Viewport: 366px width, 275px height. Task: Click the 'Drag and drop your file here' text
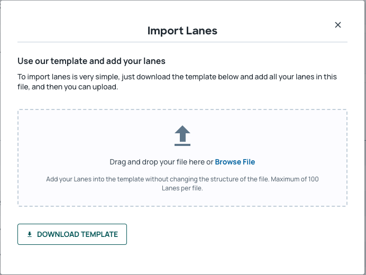point(157,162)
